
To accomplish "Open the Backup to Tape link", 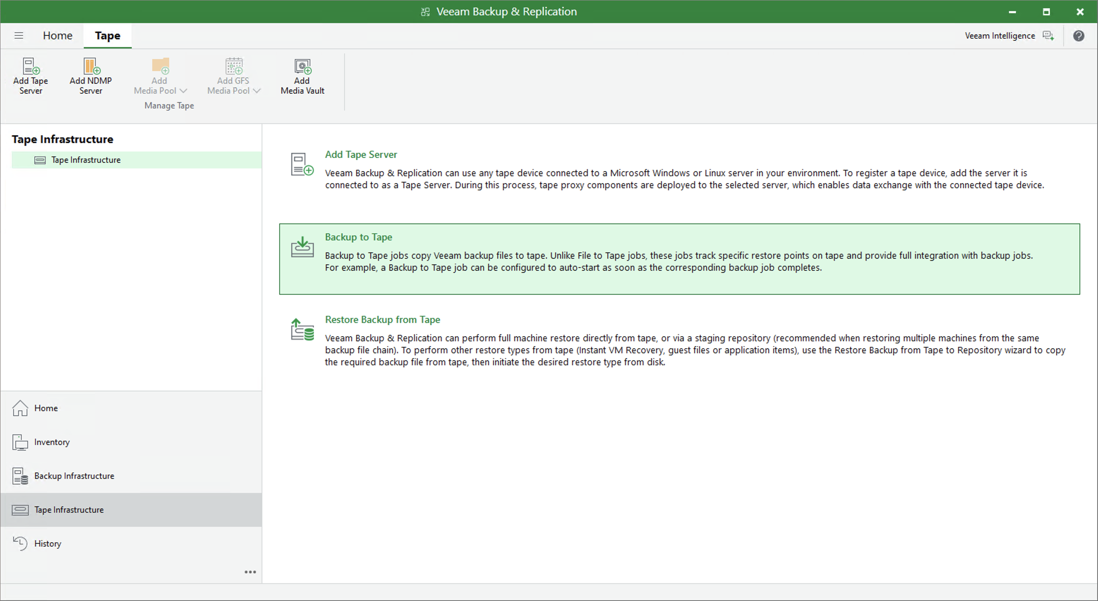I will click(359, 237).
